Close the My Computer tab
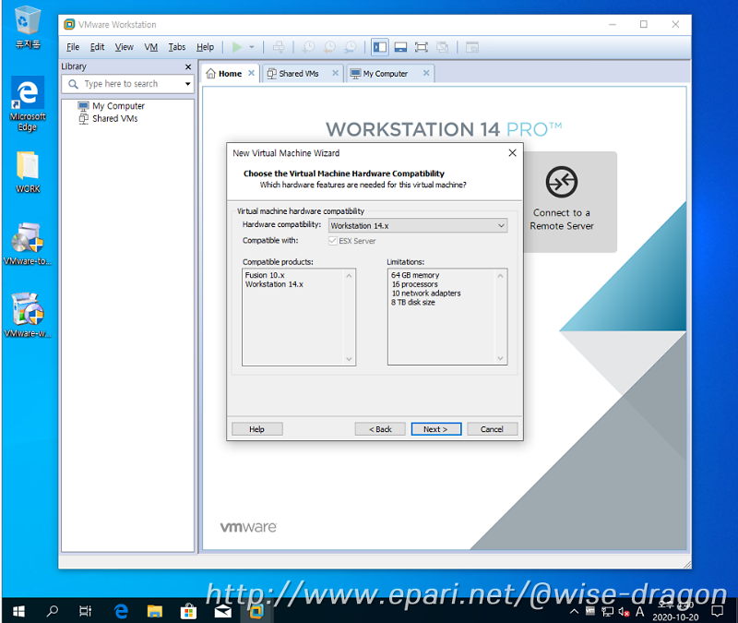 [426, 73]
